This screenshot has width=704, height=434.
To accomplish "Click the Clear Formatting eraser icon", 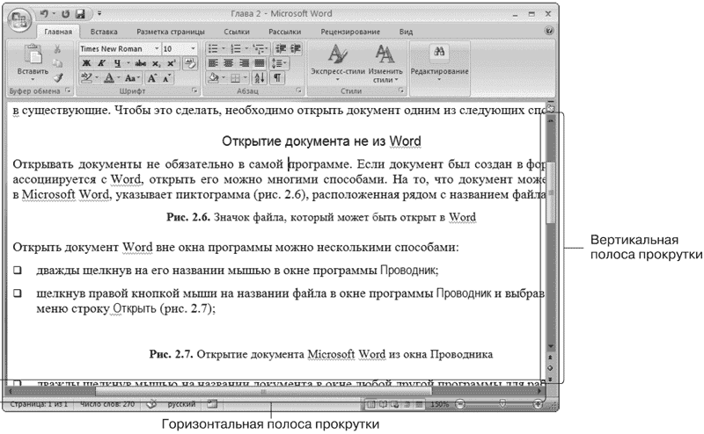I will (x=190, y=63).
